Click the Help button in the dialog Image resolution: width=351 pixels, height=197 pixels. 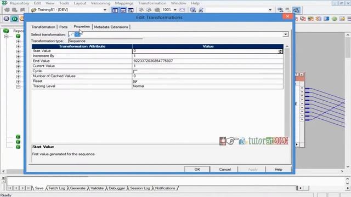pos(278,169)
